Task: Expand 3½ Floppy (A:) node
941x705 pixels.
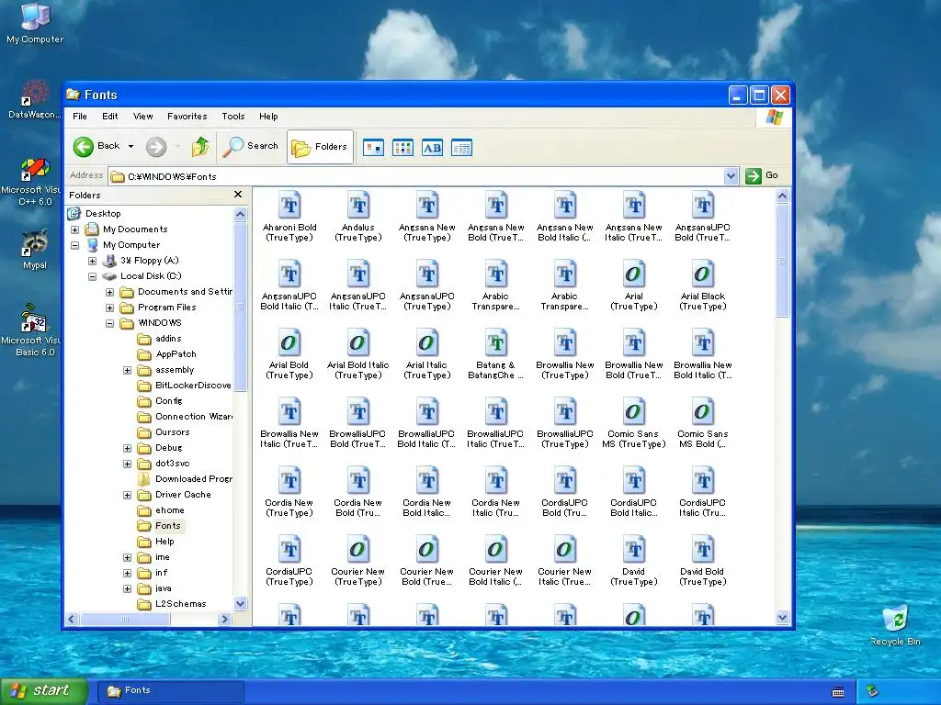Action: [93, 261]
